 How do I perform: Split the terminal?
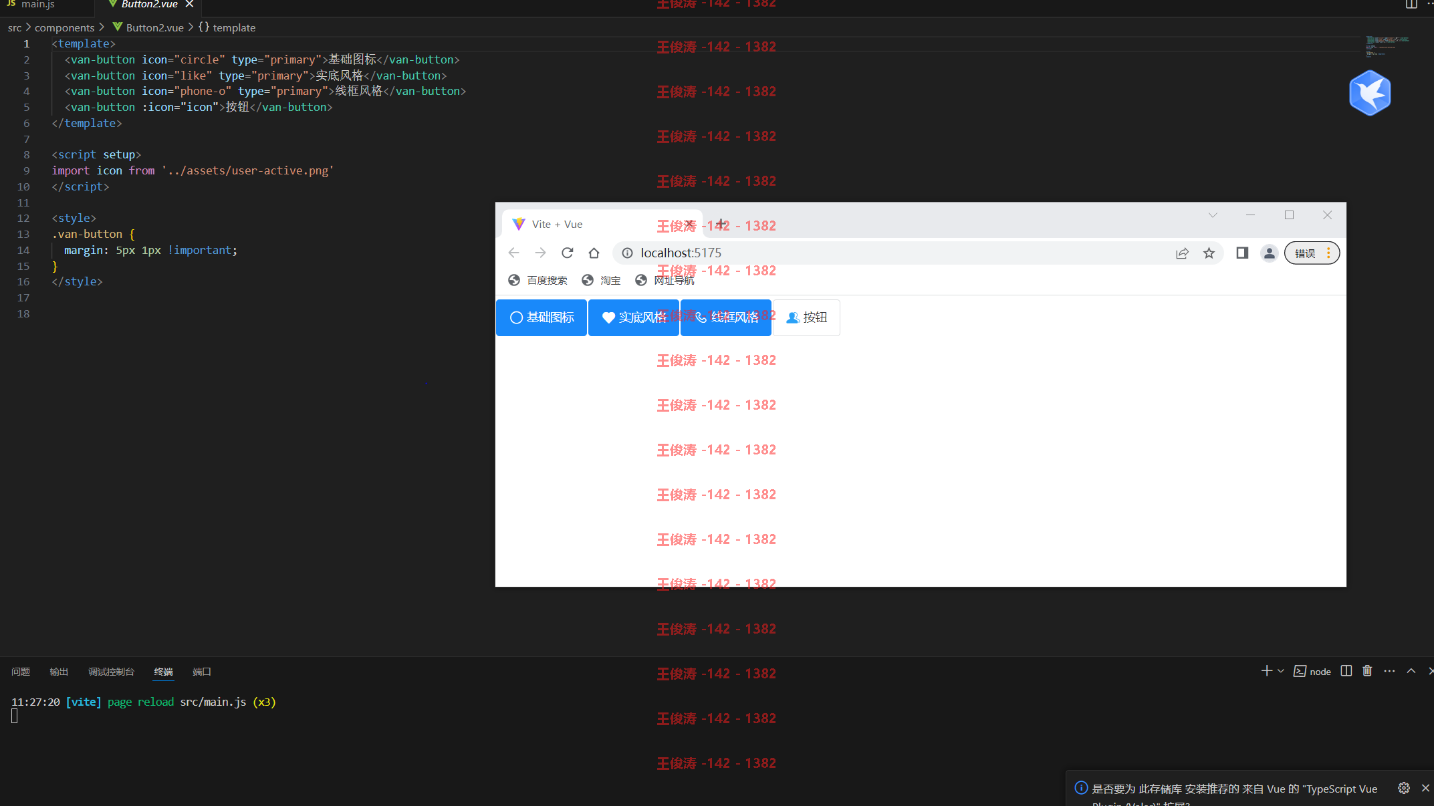coord(1346,671)
